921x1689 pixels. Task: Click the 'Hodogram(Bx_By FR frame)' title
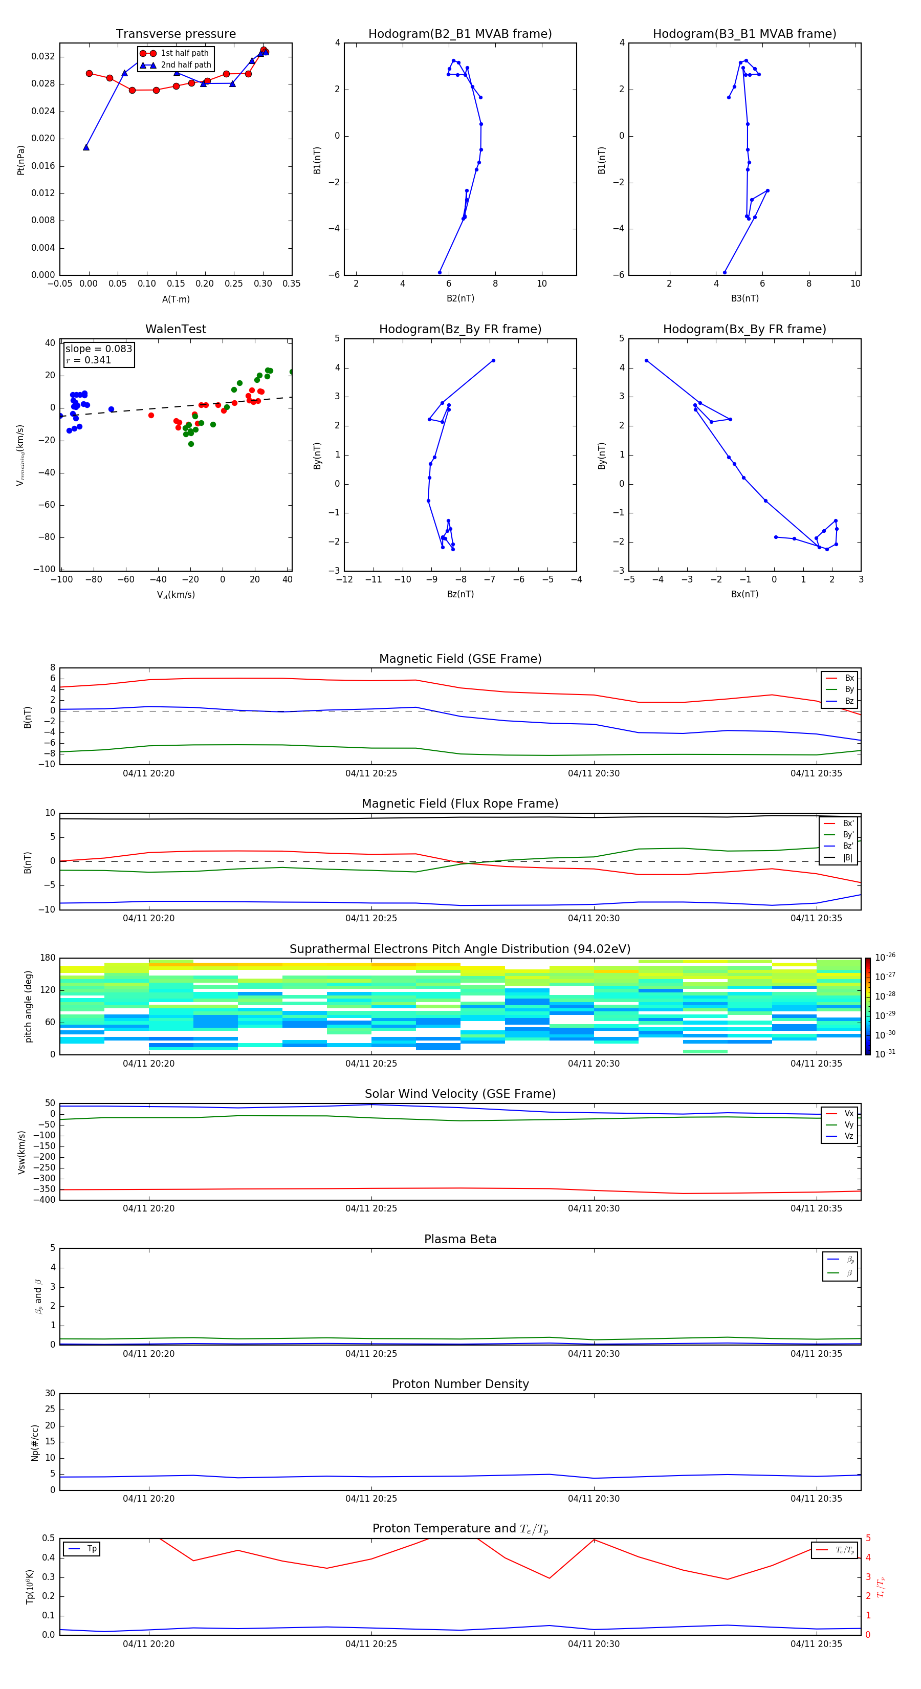[x=744, y=329]
